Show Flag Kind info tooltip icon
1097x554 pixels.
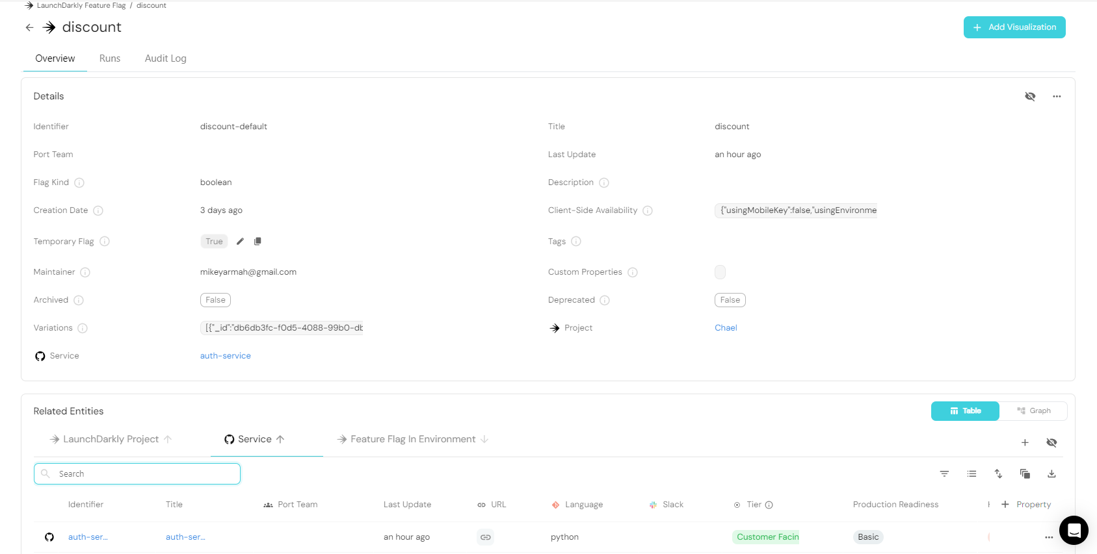coord(79,183)
